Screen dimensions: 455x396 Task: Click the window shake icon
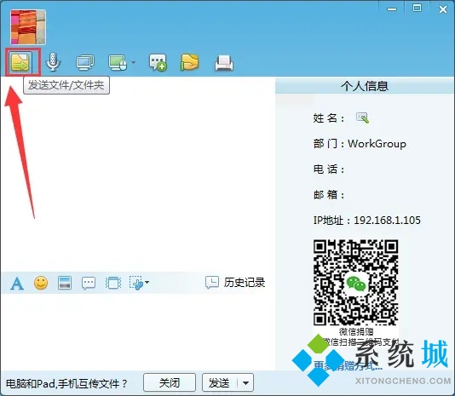point(113,283)
